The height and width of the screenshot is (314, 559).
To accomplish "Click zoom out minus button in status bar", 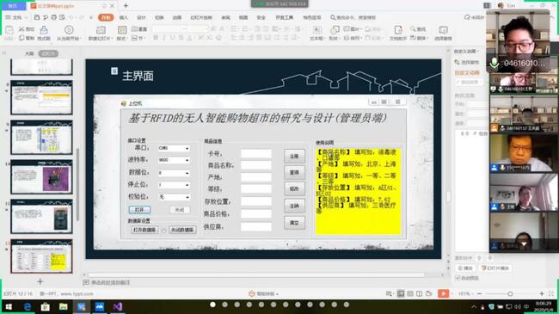I will pos(479,293).
